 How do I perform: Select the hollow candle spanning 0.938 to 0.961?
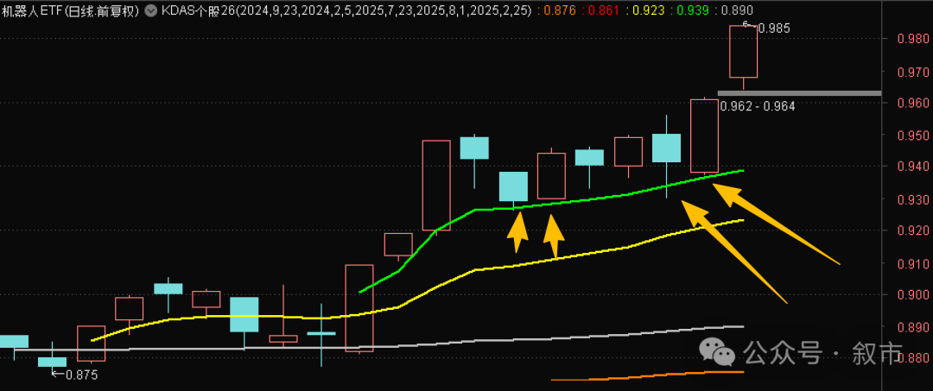705,136
